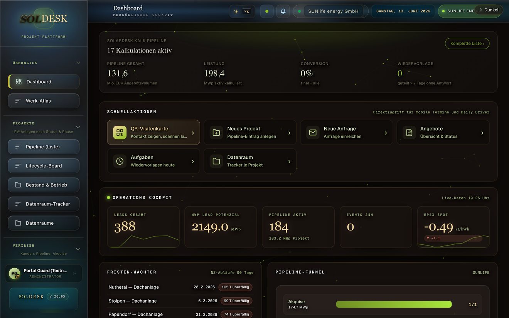Click the green status dot button in header
Image resolution: width=509 pixels, height=318 pixels.
(x=267, y=11)
